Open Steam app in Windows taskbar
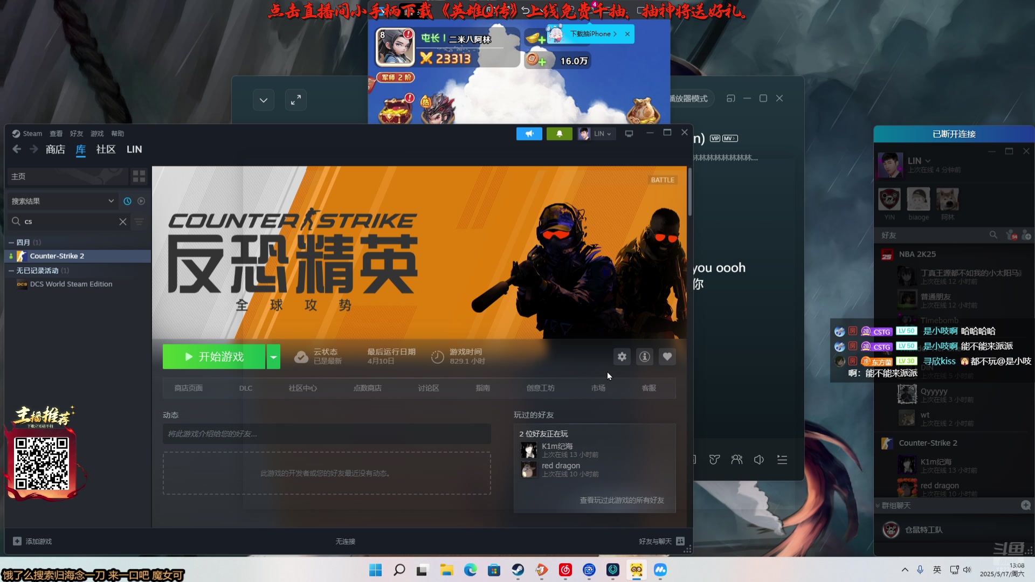 pyautogui.click(x=518, y=570)
